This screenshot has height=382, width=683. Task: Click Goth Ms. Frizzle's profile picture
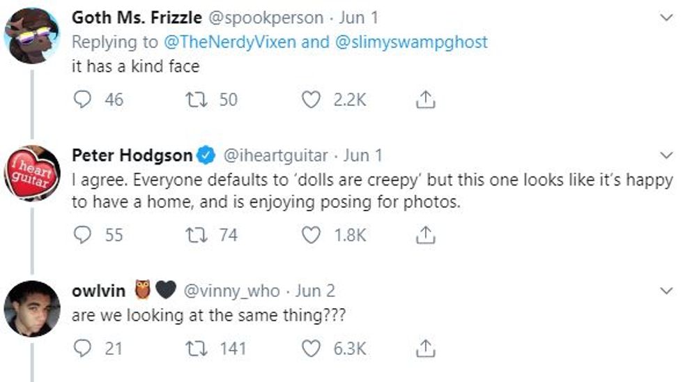tap(32, 36)
